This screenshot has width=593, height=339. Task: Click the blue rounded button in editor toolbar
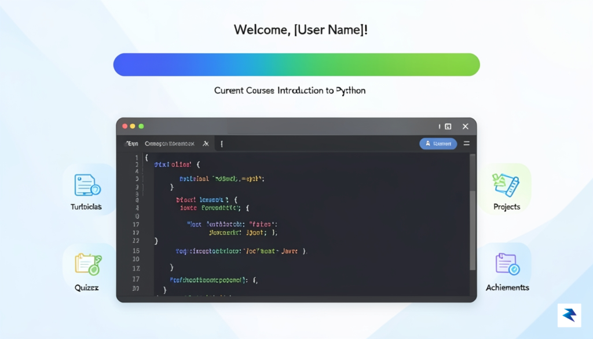(x=438, y=144)
